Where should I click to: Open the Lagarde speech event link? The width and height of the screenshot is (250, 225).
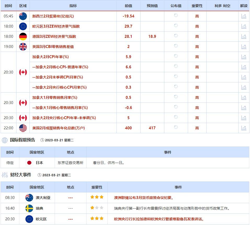click(x=159, y=219)
